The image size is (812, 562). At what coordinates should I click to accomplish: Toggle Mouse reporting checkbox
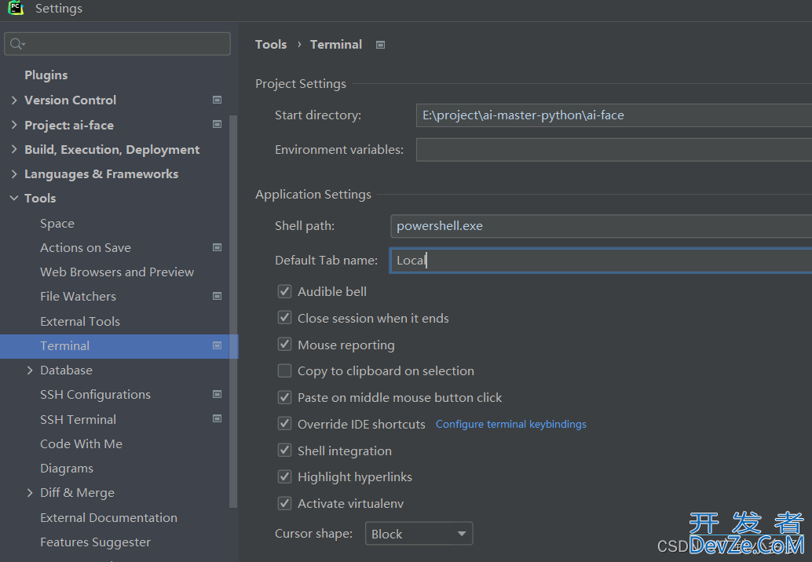(x=284, y=345)
